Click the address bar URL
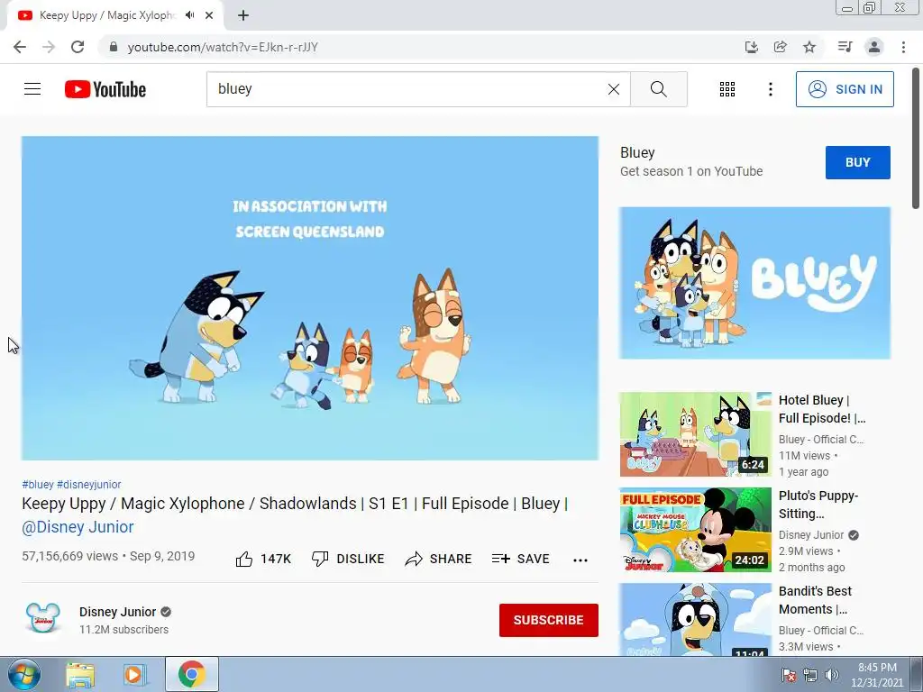 [224, 47]
